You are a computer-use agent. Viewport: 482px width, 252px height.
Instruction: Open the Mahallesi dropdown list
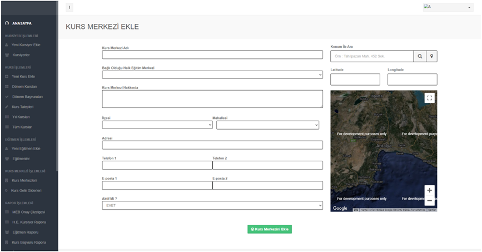pyautogui.click(x=267, y=125)
